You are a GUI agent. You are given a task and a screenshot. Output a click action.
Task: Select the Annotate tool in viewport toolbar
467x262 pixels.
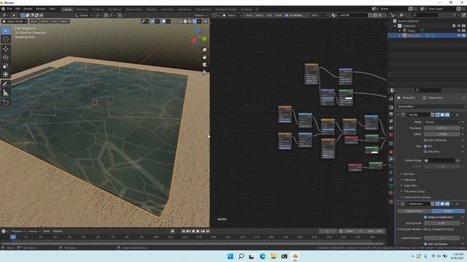(6, 84)
